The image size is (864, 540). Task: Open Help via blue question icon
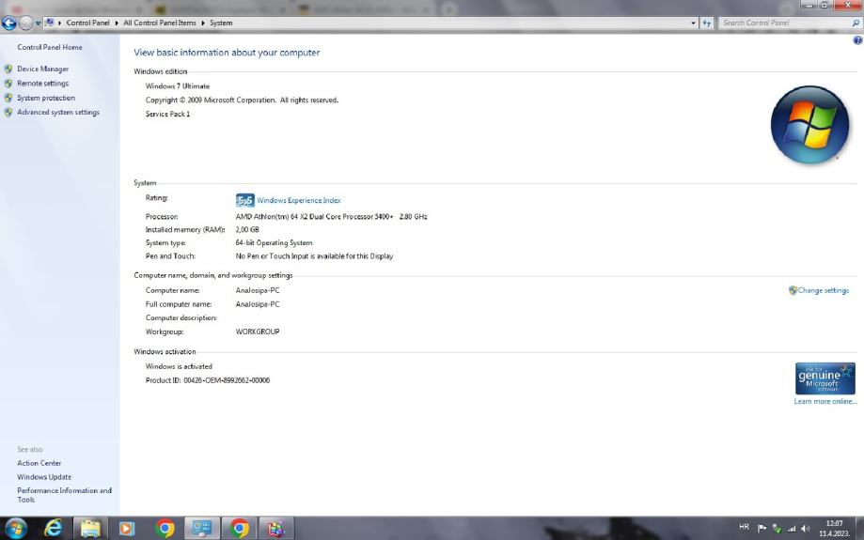click(x=858, y=40)
